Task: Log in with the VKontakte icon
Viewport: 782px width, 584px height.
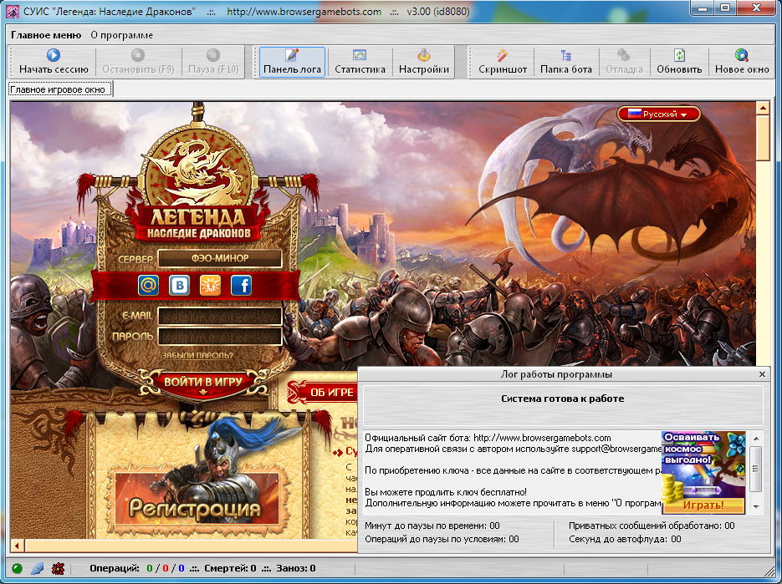Action: pyautogui.click(x=179, y=286)
